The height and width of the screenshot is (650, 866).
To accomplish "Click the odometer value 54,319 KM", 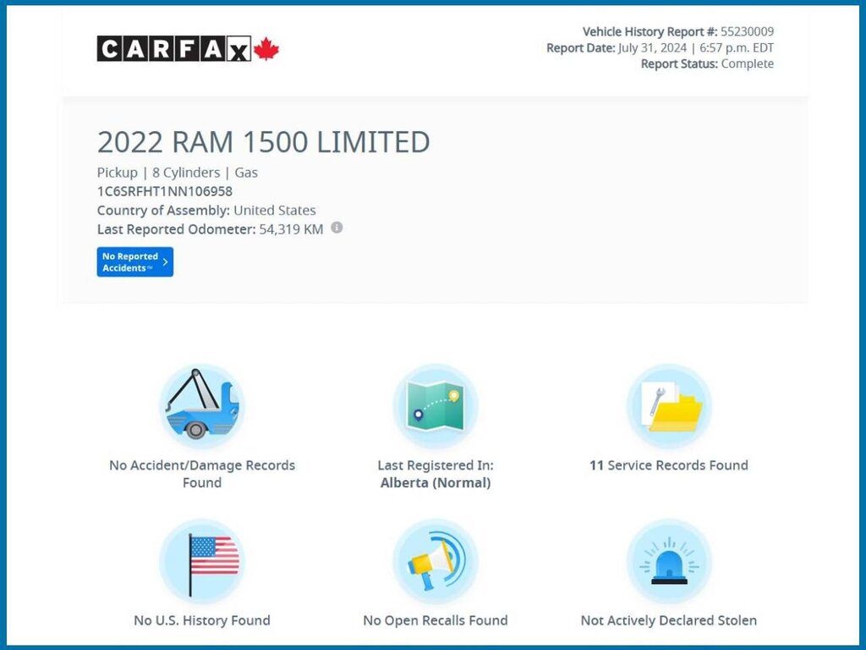I will point(291,229).
